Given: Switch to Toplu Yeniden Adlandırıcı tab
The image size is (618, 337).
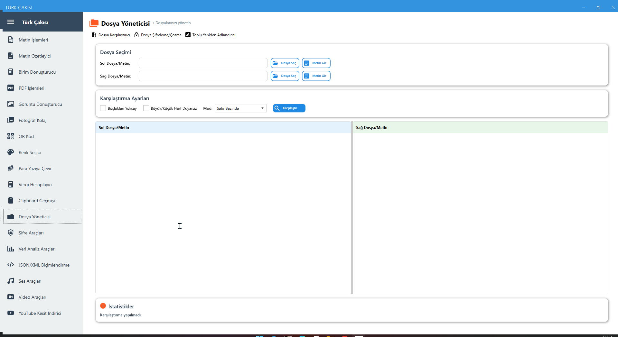Looking at the screenshot, I should (211, 35).
